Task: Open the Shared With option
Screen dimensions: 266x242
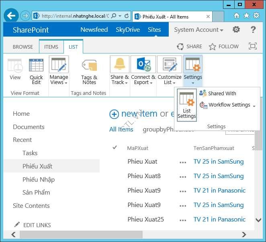Action: click(x=218, y=93)
